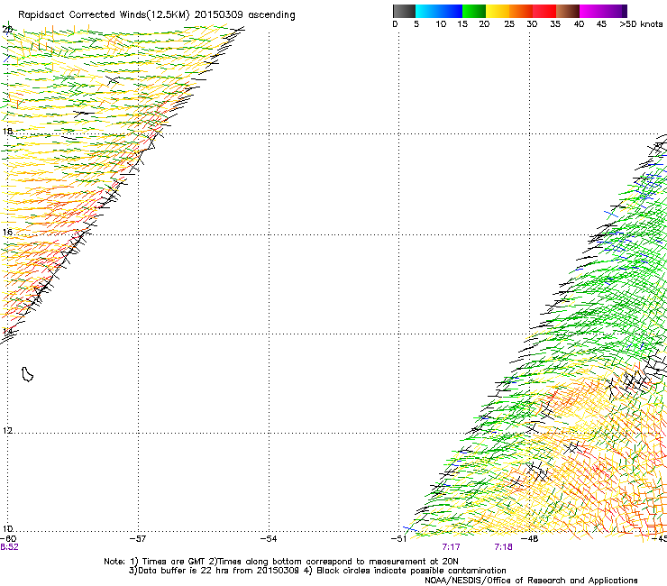Screen dimensions: 667x586
Task: Click the purple time stamp "6:52"
Action: pos(9,547)
